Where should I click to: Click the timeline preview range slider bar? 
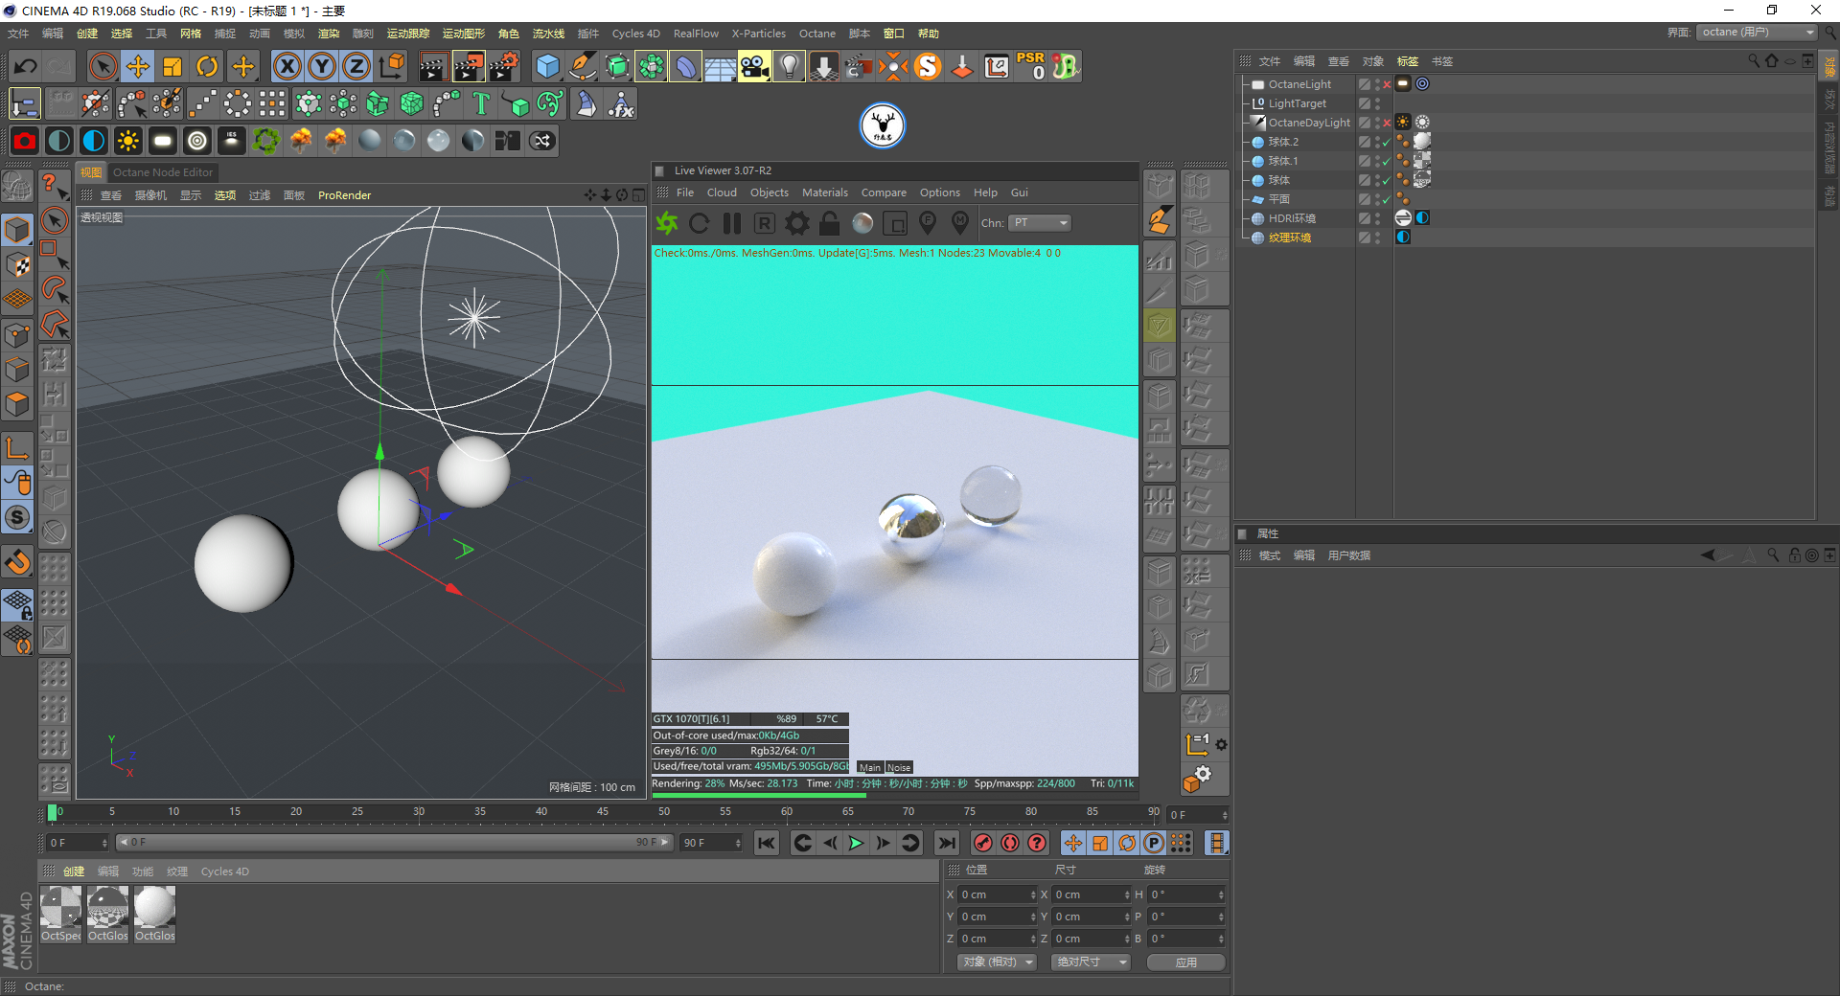393,843
